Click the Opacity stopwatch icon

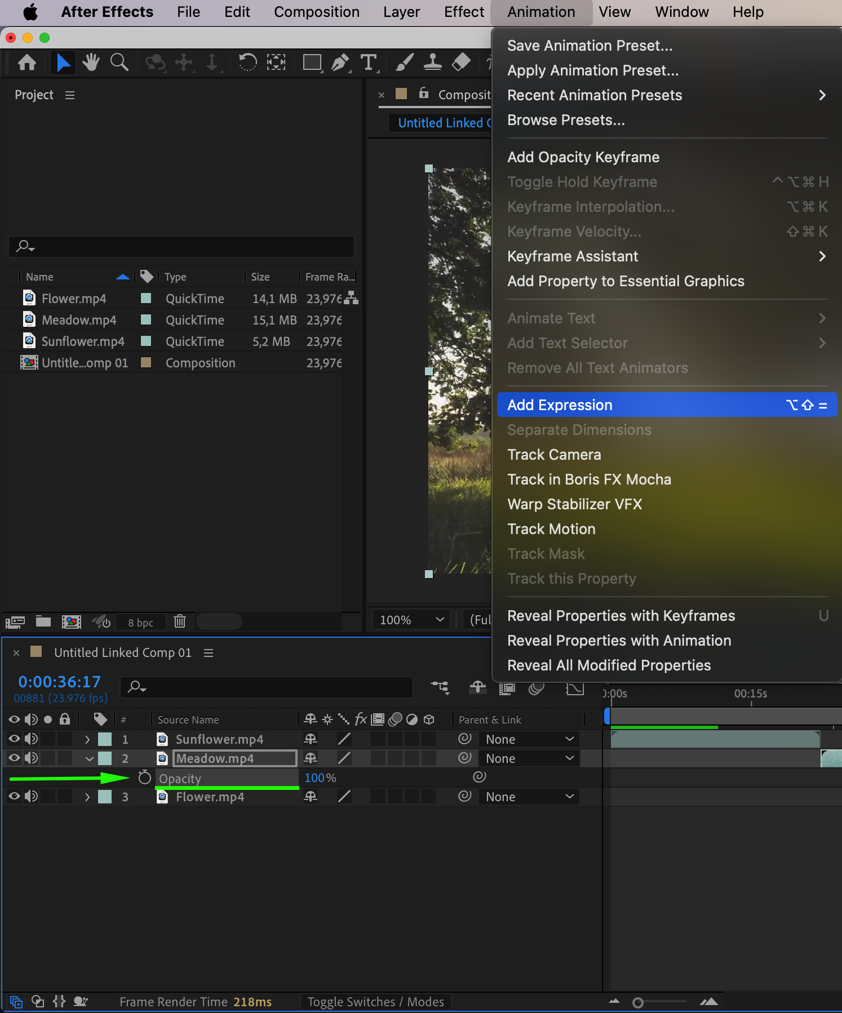pyautogui.click(x=145, y=778)
